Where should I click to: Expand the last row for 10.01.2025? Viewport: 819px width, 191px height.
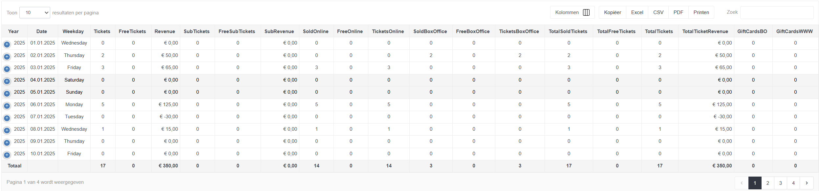(x=7, y=155)
